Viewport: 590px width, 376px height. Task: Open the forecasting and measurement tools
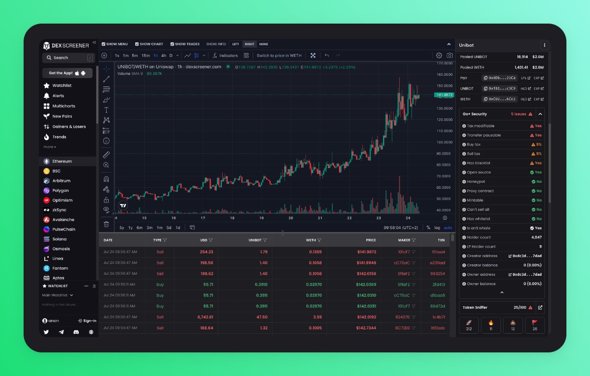tap(106, 131)
